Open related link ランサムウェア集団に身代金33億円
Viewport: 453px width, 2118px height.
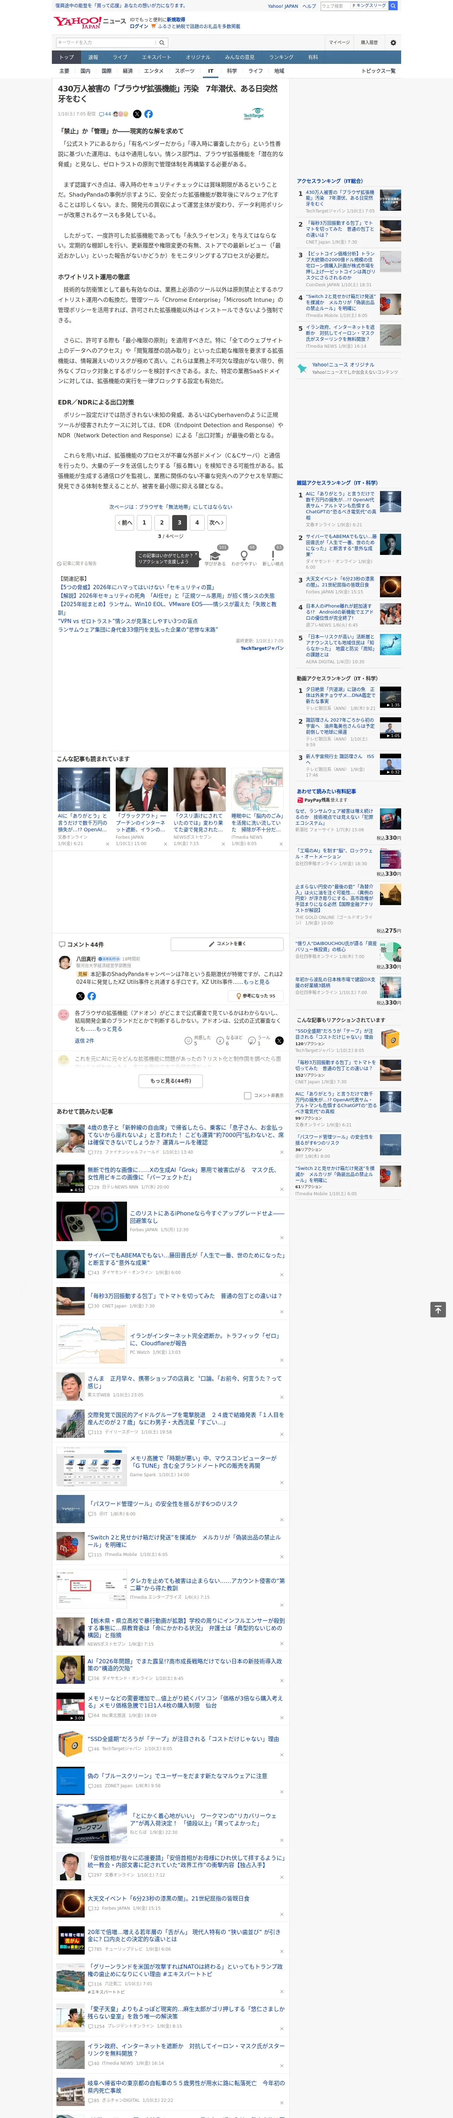tap(137, 629)
